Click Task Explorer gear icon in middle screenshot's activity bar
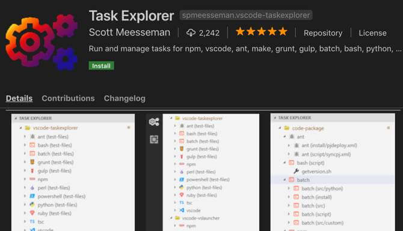The width and height of the screenshot is (403, 231). tap(154, 122)
